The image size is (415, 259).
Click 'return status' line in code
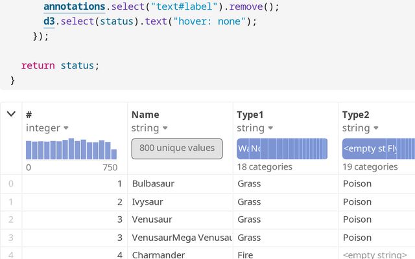(x=60, y=65)
